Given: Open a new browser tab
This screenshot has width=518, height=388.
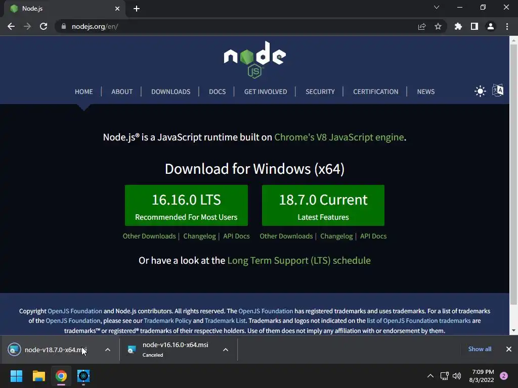Looking at the screenshot, I should [x=137, y=9].
